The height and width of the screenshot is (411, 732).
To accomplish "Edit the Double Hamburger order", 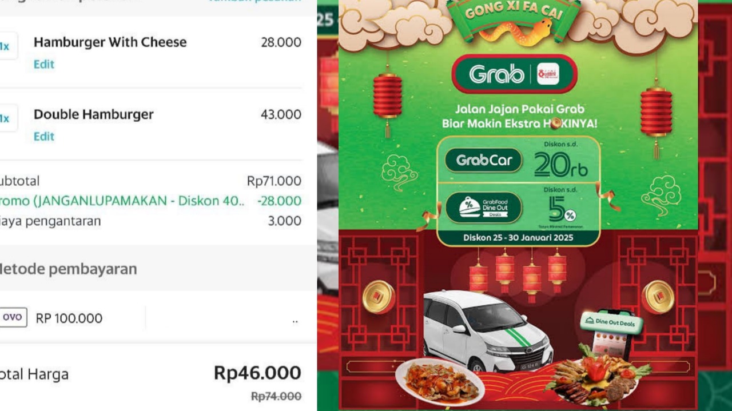I will [44, 137].
